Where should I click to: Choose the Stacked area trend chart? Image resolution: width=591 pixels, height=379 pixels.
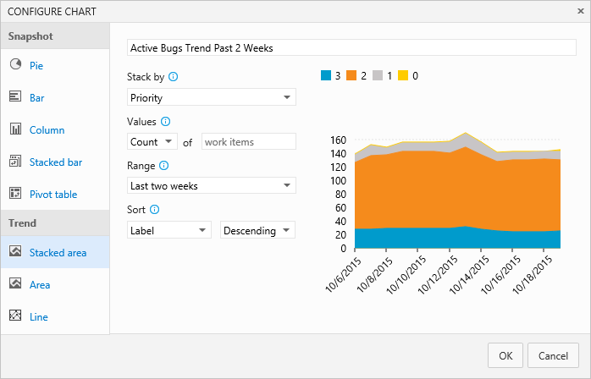point(58,253)
